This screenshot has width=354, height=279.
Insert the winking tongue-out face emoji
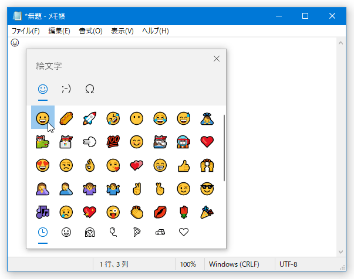tap(113, 212)
